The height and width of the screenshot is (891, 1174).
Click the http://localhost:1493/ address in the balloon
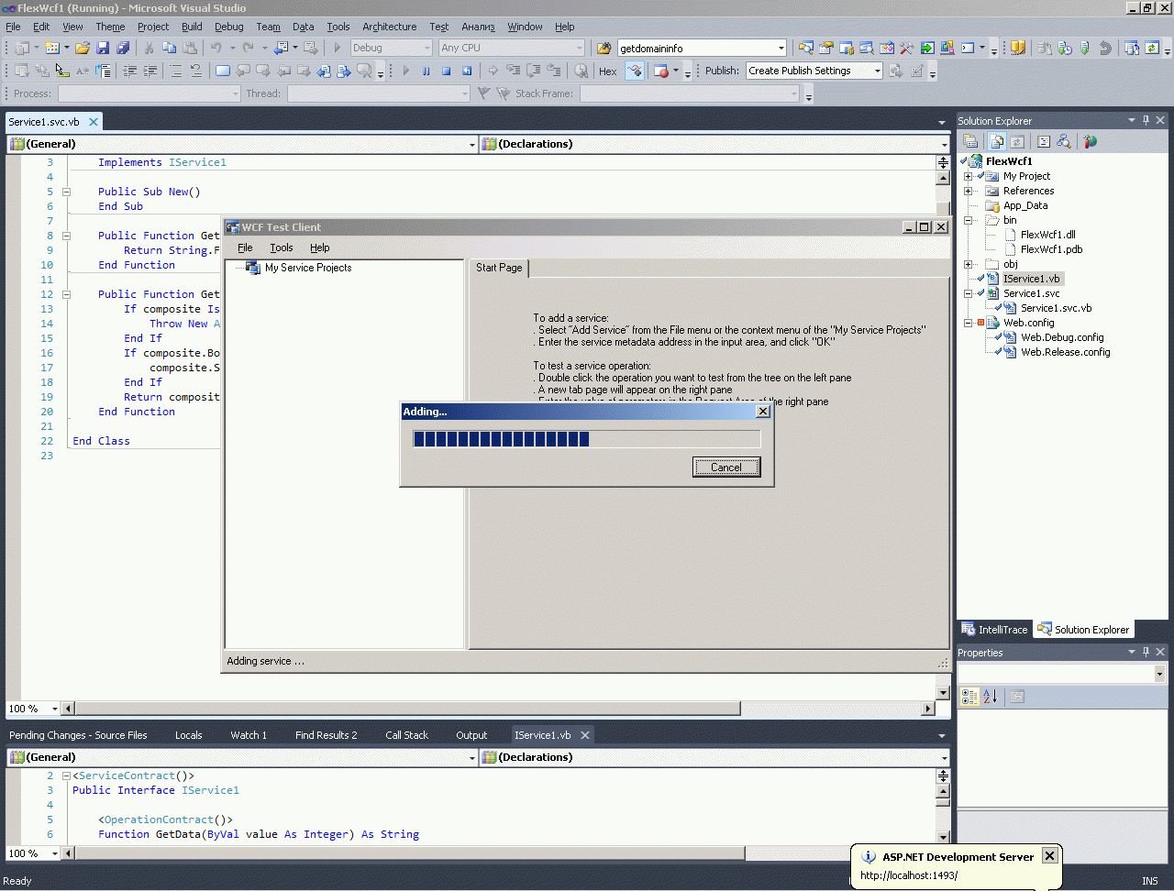coord(909,875)
